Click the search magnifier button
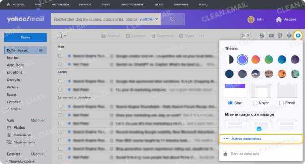Screen dimensions: 305x164 (173, 19)
